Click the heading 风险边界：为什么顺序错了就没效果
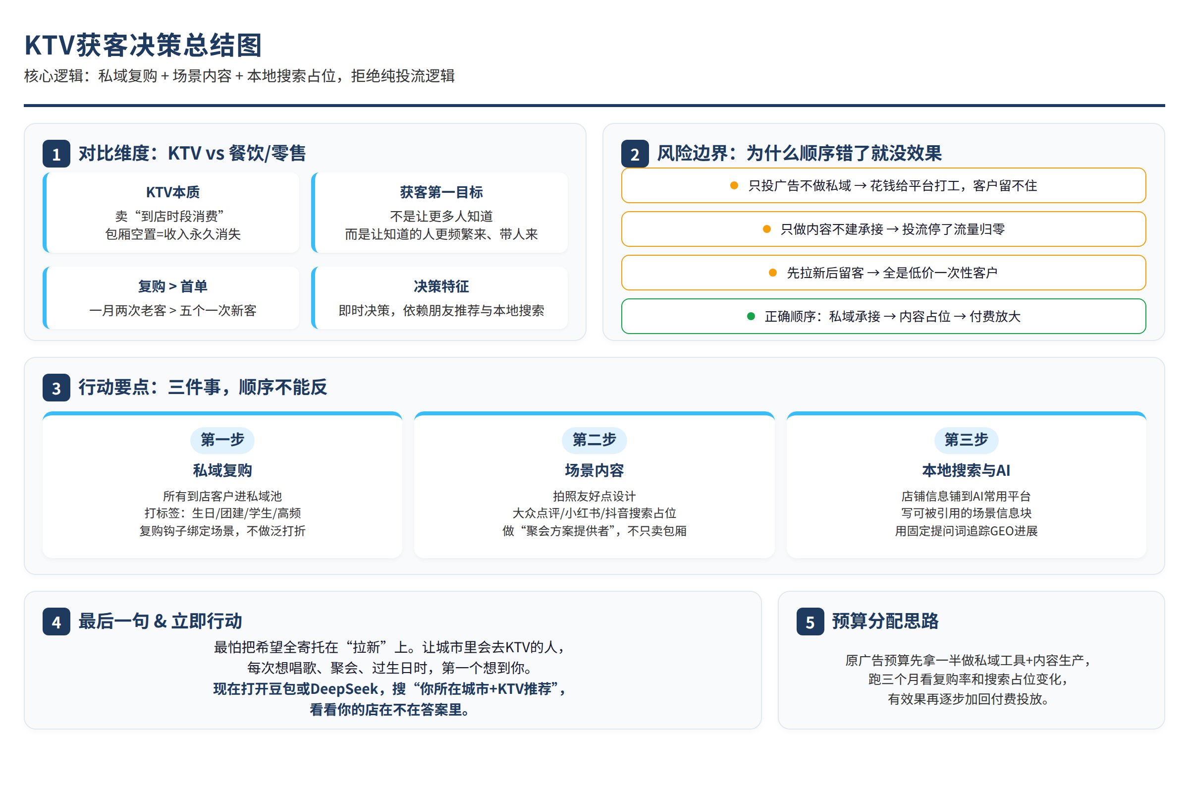 tap(799, 153)
